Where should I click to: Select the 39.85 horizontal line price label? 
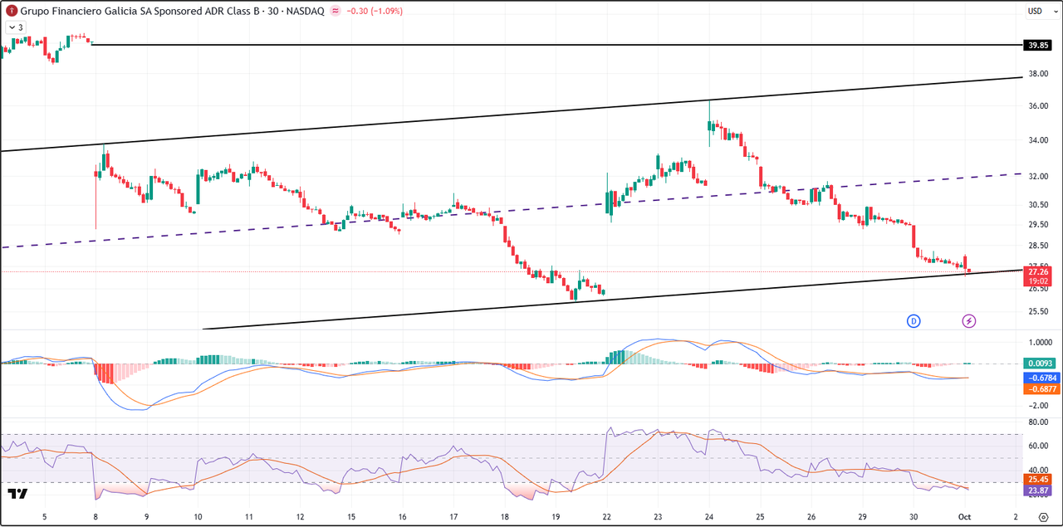[x=1038, y=46]
